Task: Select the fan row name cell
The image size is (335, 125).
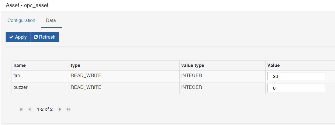Action: tap(40, 76)
